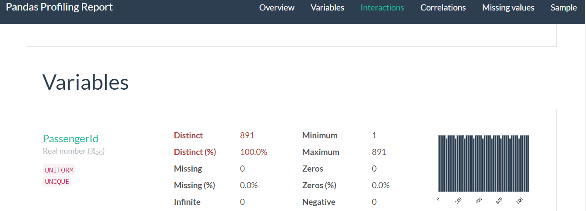This screenshot has width=586, height=211.
Task: Click the 100.0% distinct percentage value
Action: pyautogui.click(x=254, y=152)
